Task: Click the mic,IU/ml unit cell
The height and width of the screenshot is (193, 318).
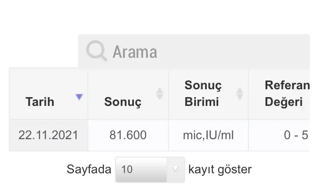Action: [209, 135]
